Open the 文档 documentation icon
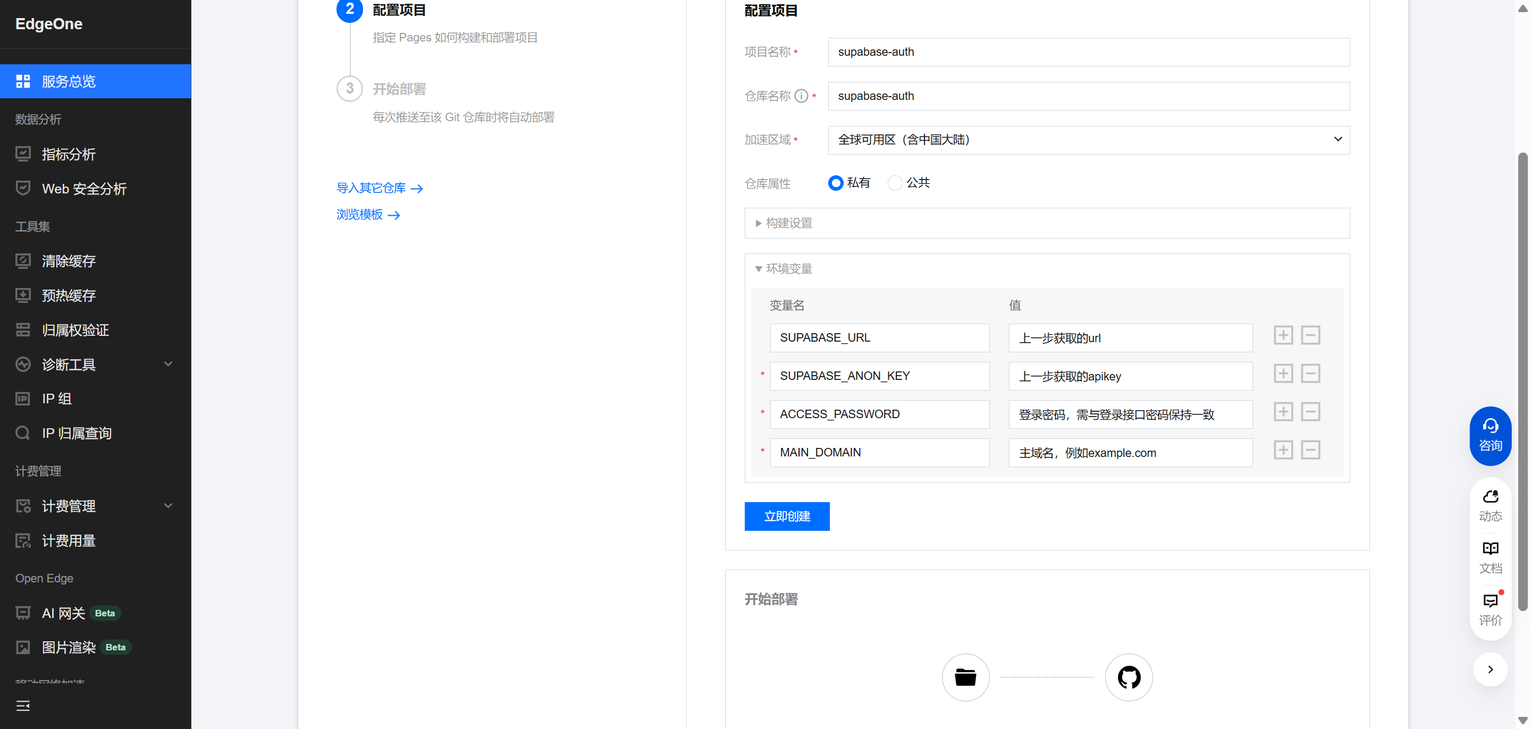Screen dimensions: 1531x729 pyautogui.click(x=1490, y=557)
